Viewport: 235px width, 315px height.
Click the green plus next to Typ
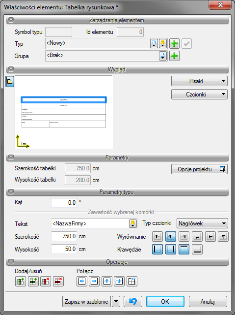[174, 44]
